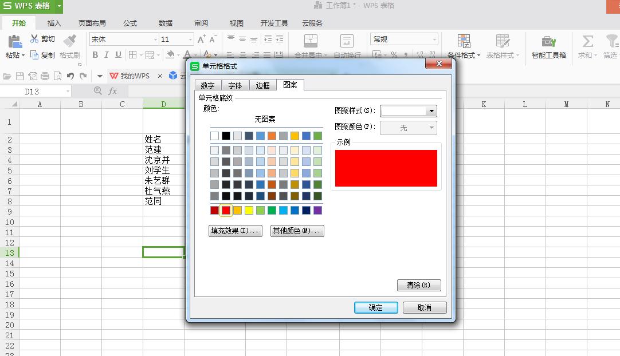
Task: Click the Paste icon
Action: [14, 43]
